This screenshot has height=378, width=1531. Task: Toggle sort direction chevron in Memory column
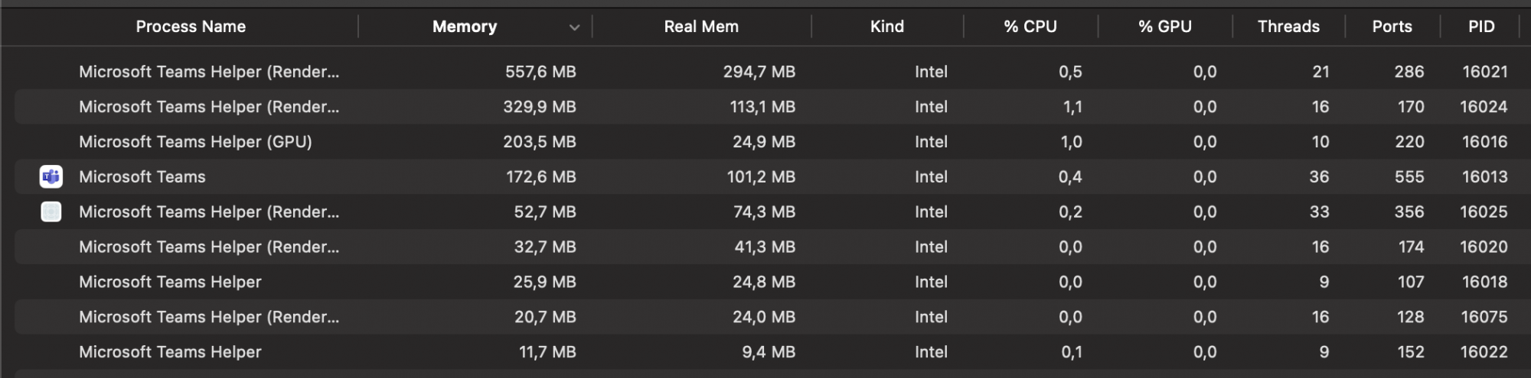(x=574, y=27)
